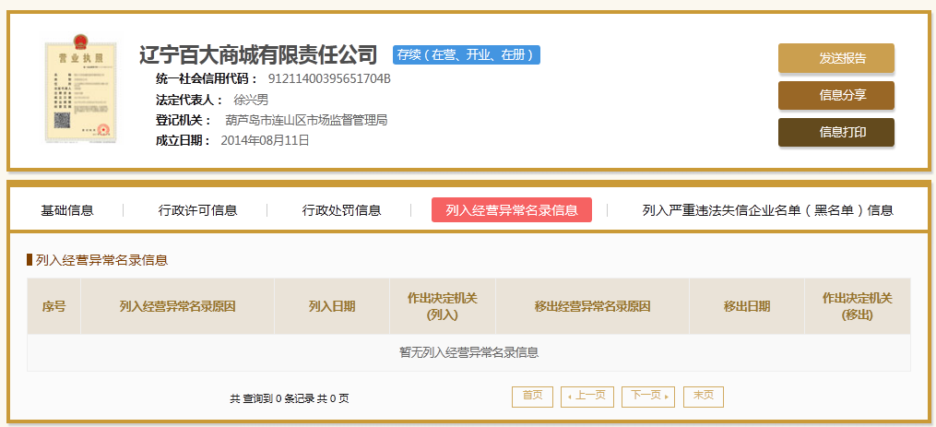Go to first page with 首页
This screenshot has height=427, width=936.
(532, 396)
